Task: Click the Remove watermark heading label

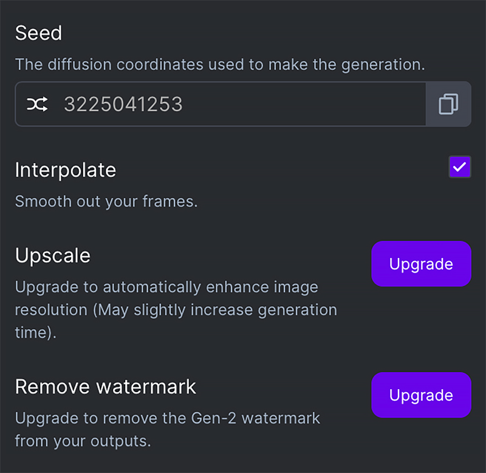Action: click(106, 386)
